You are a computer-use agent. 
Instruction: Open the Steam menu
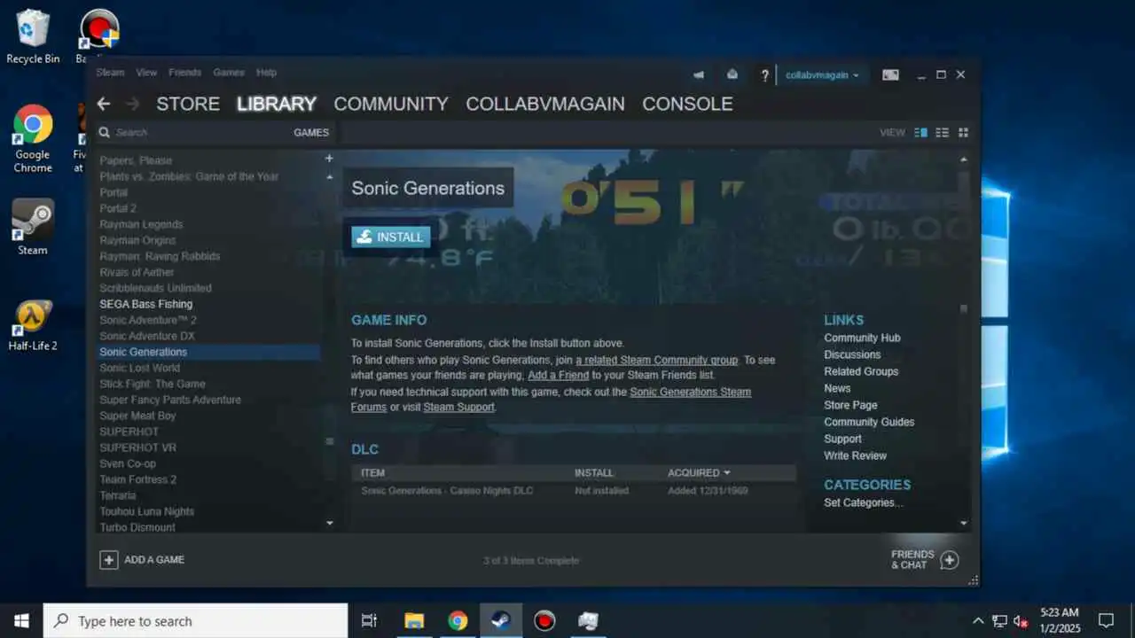coord(110,73)
